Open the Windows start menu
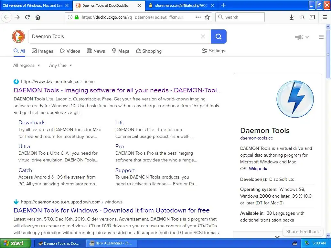The image size is (331, 248). (x=16, y=243)
